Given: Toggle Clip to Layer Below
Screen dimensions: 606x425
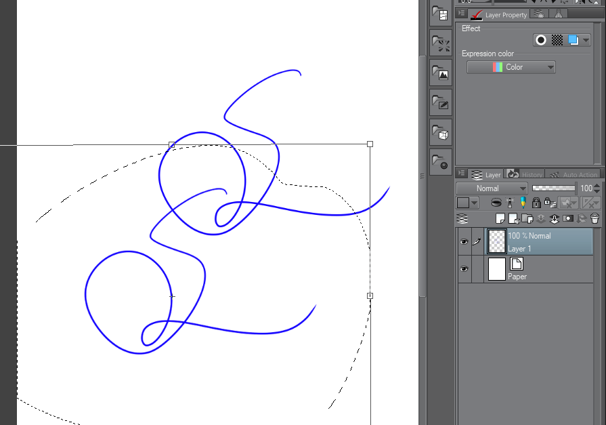Looking at the screenshot, I should 496,203.
